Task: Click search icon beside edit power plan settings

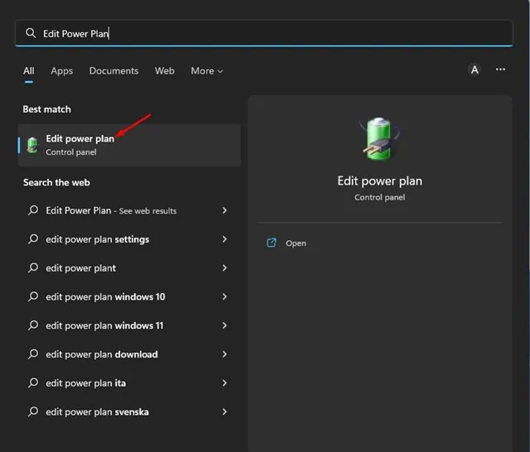Action: [33, 239]
